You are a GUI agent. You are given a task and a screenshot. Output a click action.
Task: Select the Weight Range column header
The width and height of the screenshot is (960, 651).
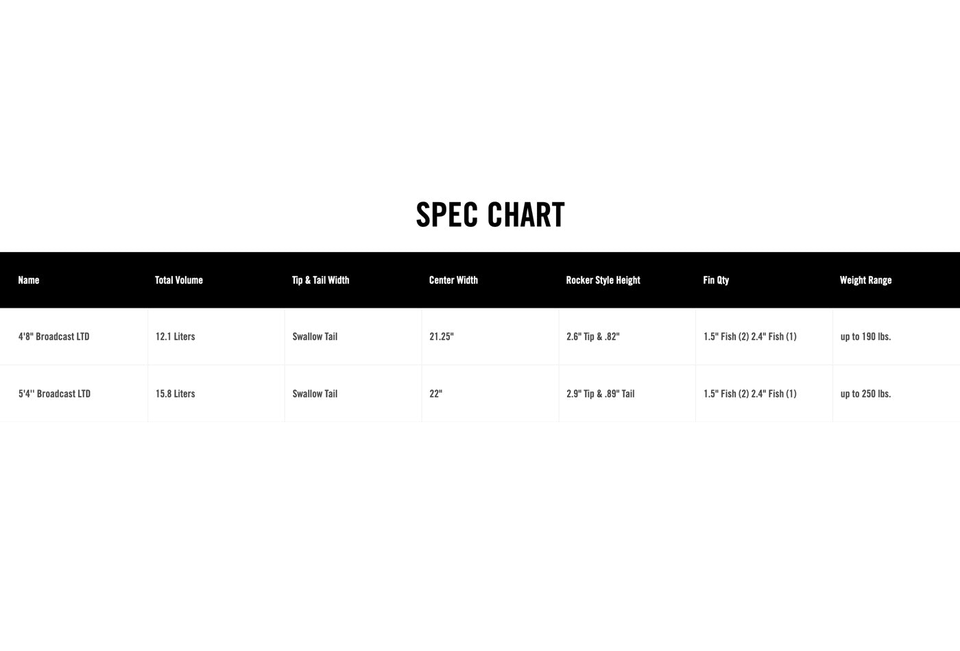866,280
